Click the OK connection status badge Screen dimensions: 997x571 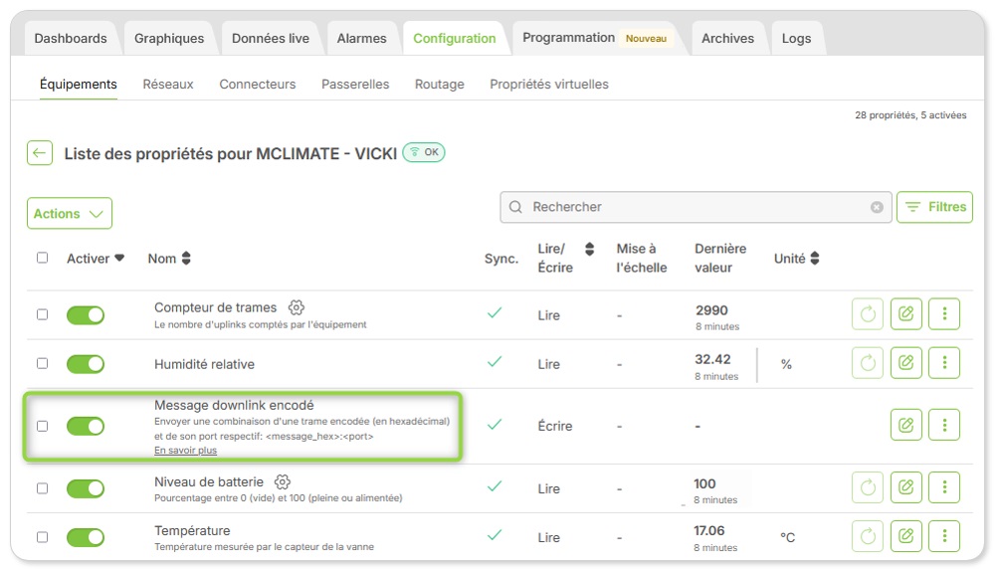(x=424, y=152)
